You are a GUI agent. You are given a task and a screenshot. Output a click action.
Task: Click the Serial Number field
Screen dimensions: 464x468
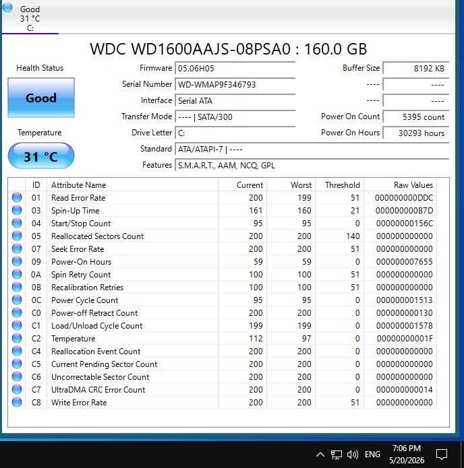(235, 84)
